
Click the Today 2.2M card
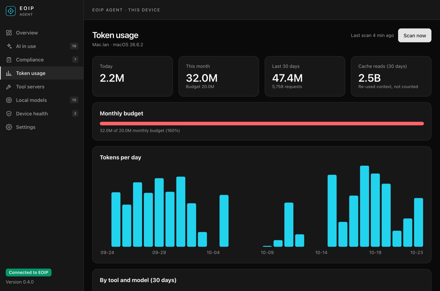[133, 76]
